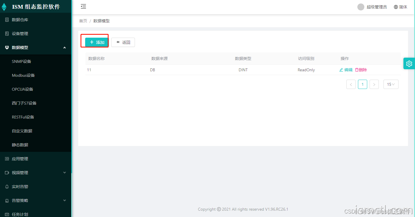Expand the 告警策略 menu chevron
Image resolution: width=415 pixels, height=217 pixels.
[x=65, y=200]
